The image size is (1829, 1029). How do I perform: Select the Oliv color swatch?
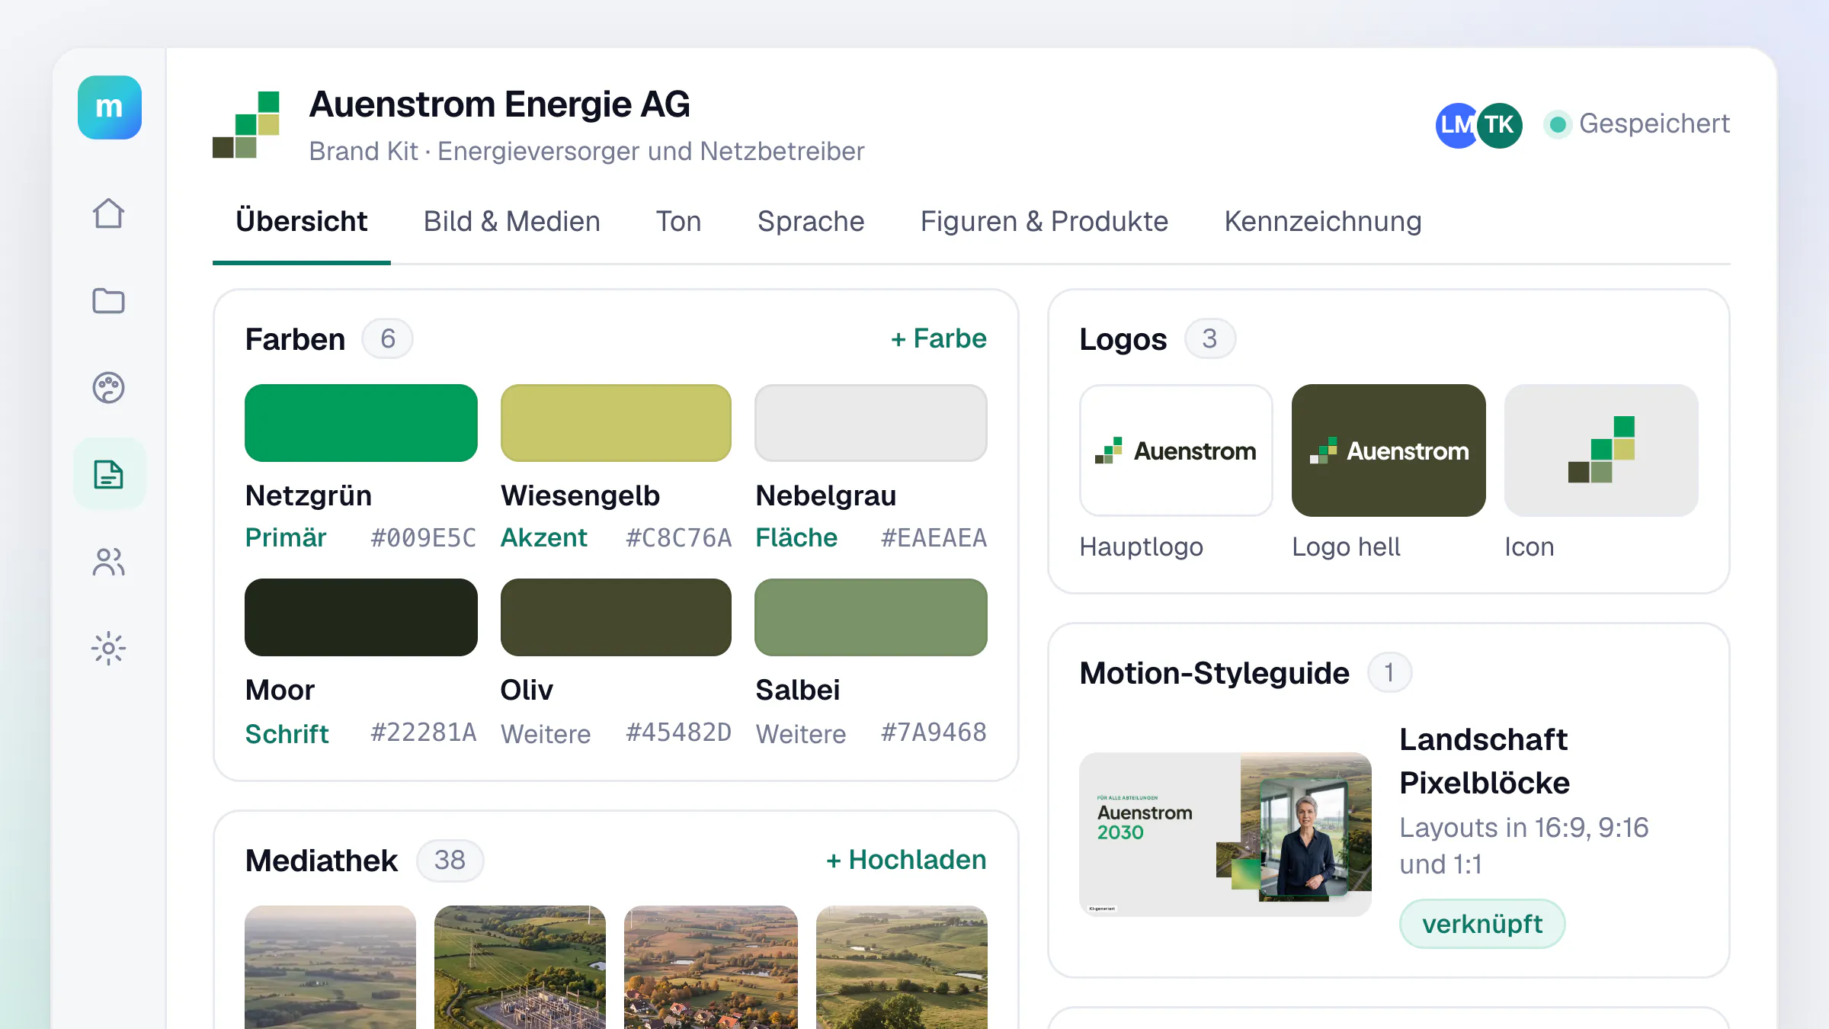(616, 617)
